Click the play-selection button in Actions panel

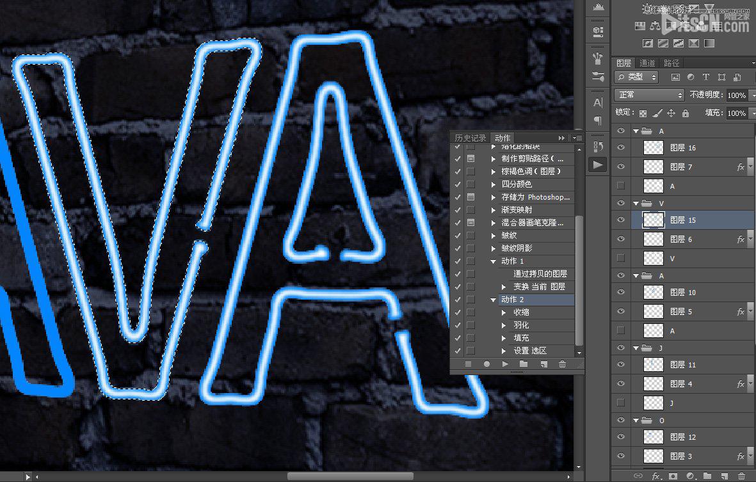[506, 364]
